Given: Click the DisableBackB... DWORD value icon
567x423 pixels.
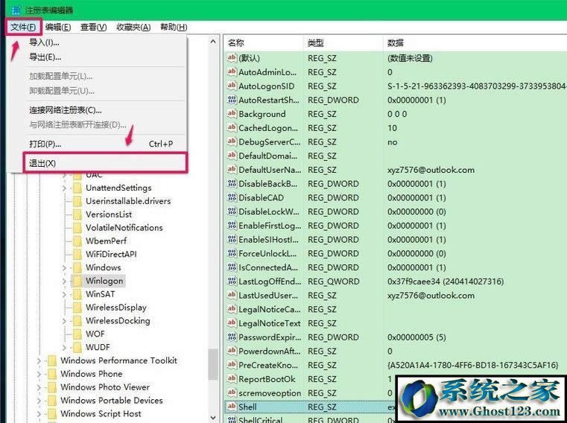Looking at the screenshot, I should (x=232, y=183).
